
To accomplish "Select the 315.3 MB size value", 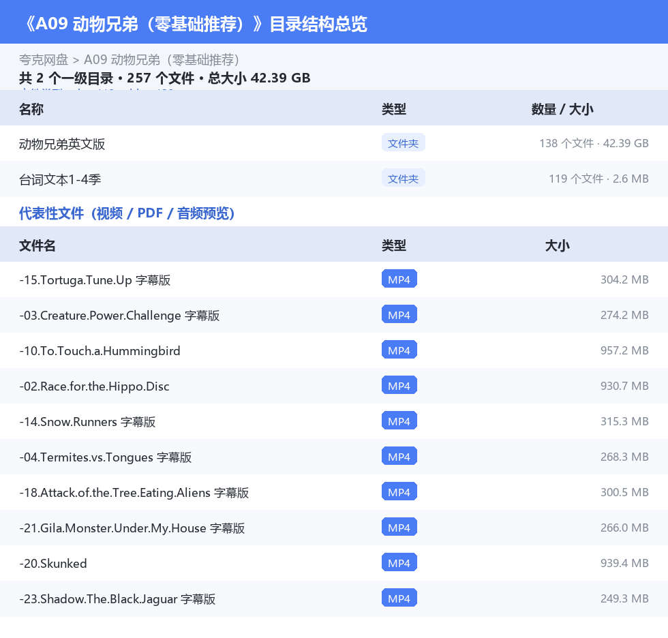I will pos(624,421).
